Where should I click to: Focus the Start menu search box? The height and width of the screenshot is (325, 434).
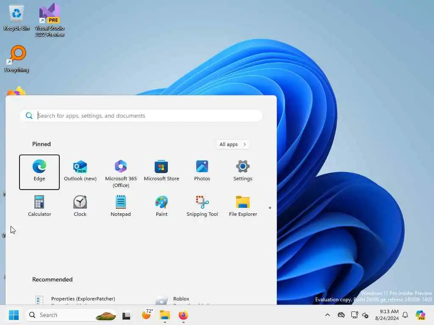point(141,116)
